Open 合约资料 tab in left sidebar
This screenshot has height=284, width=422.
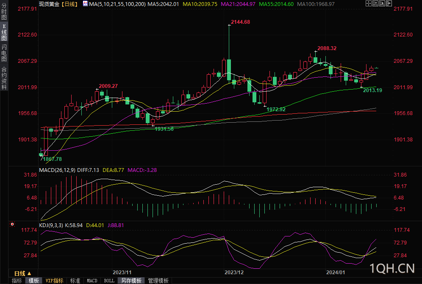(4, 78)
